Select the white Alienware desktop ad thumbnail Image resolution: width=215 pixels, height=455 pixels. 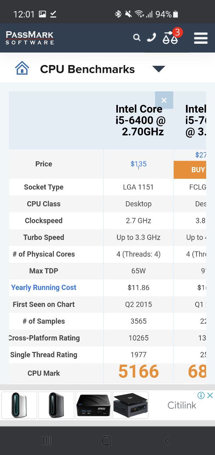click(x=19, y=405)
